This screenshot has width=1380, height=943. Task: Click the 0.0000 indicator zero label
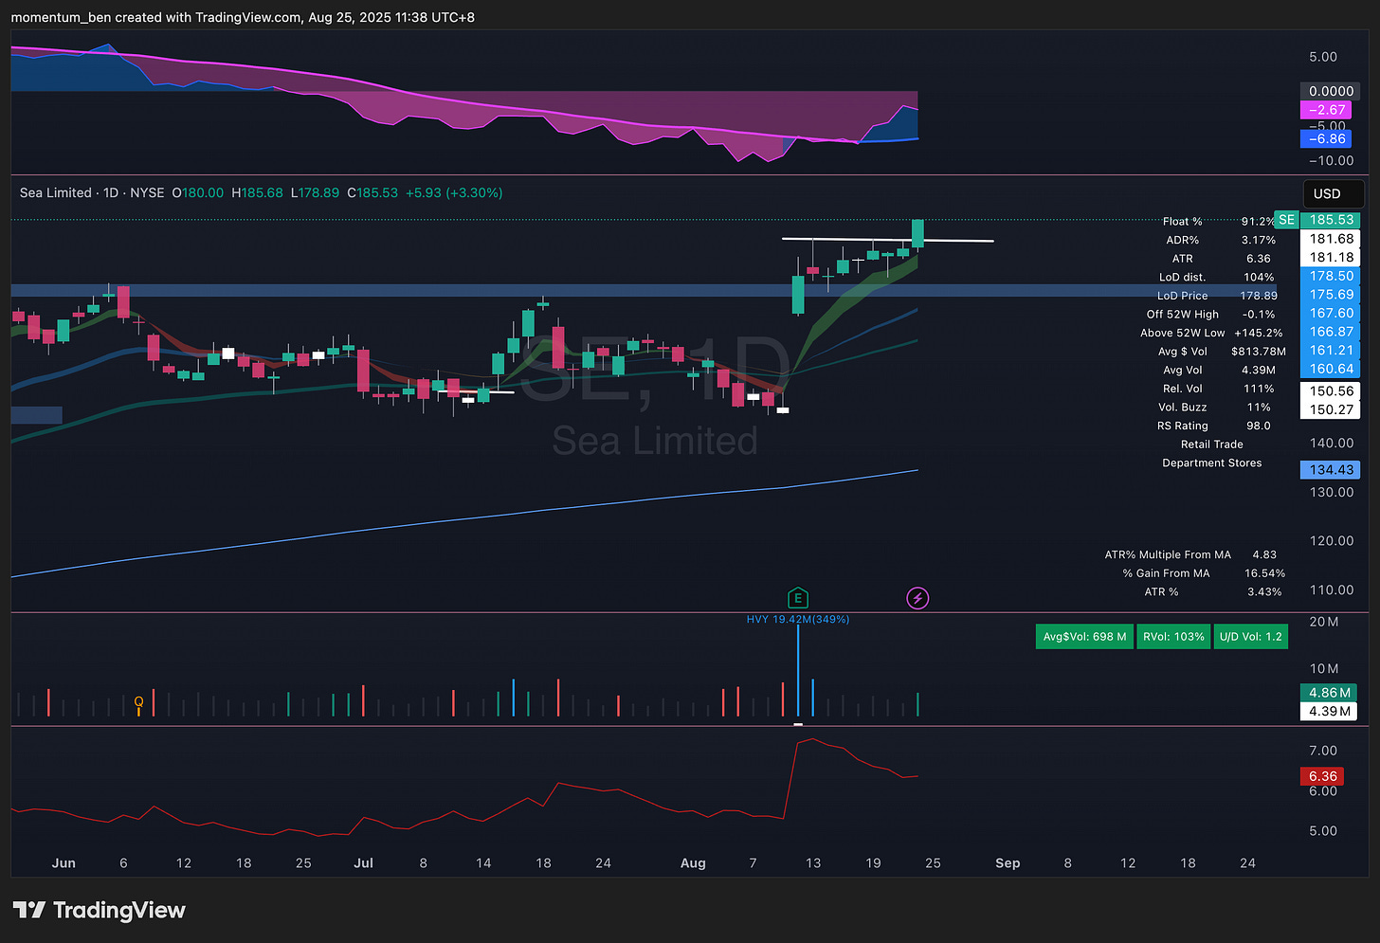[x=1331, y=91]
